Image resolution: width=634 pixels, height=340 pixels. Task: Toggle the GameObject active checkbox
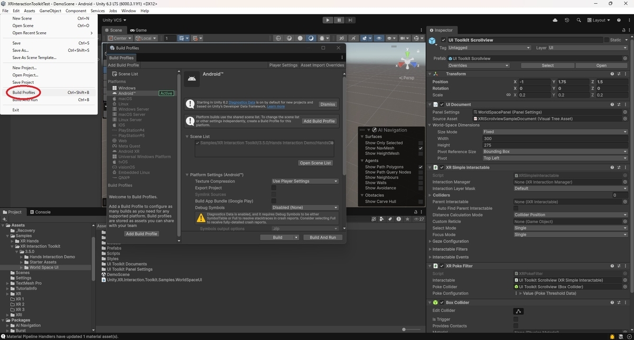(x=443, y=40)
